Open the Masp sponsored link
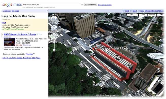Viewport: 166px width, 99px height. point(4,22)
